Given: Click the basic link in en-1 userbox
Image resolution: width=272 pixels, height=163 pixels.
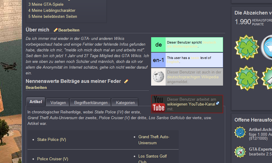Looking at the screenshot, I should point(195,58).
